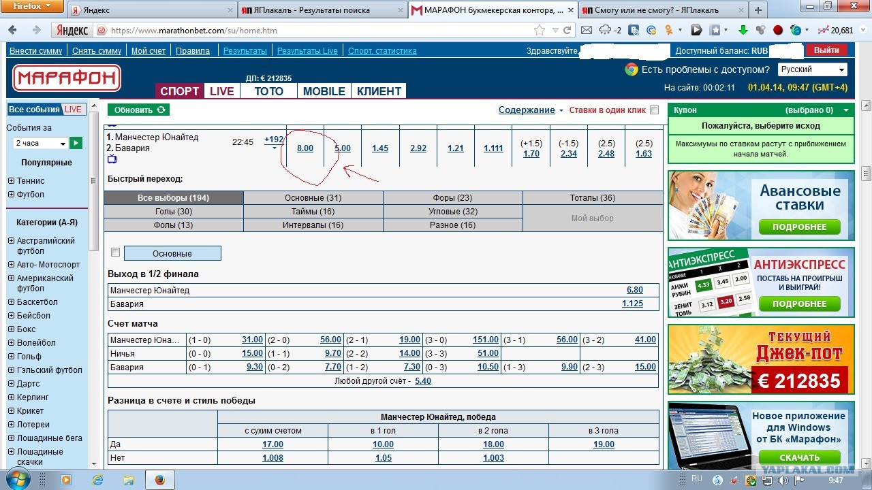Tick the checkbox beside Основные header
The height and width of the screenshot is (490, 872).
click(115, 252)
